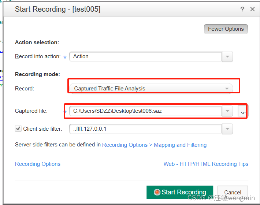Select Captured Traffic File Analysis combo box
Image resolution: width=260 pixels, height=205 pixels.
tap(151, 89)
